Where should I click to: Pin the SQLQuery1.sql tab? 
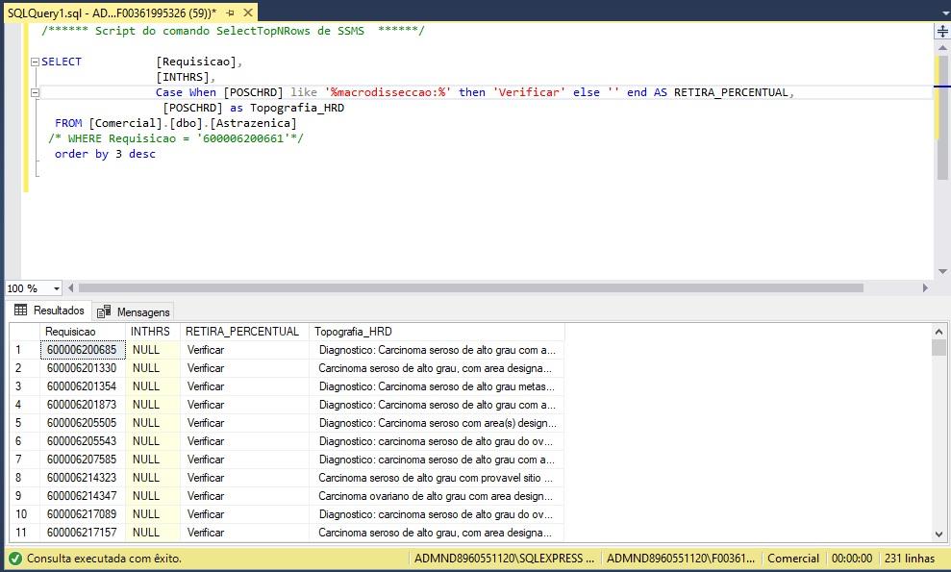(231, 12)
